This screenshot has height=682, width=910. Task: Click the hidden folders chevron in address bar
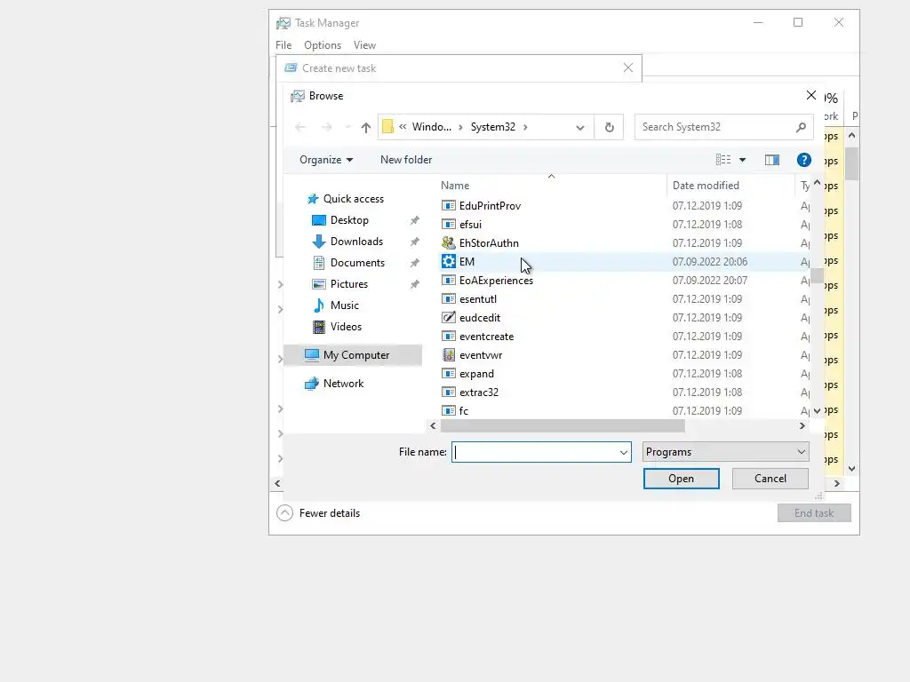click(x=403, y=127)
